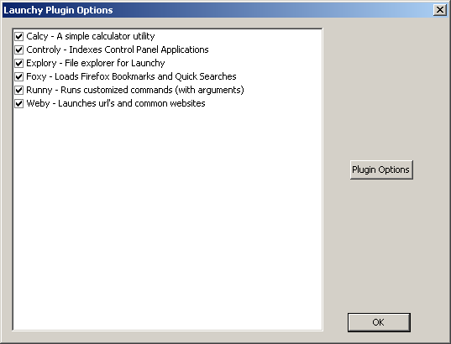Uncheck the Runny customized commands checkbox

coord(19,91)
